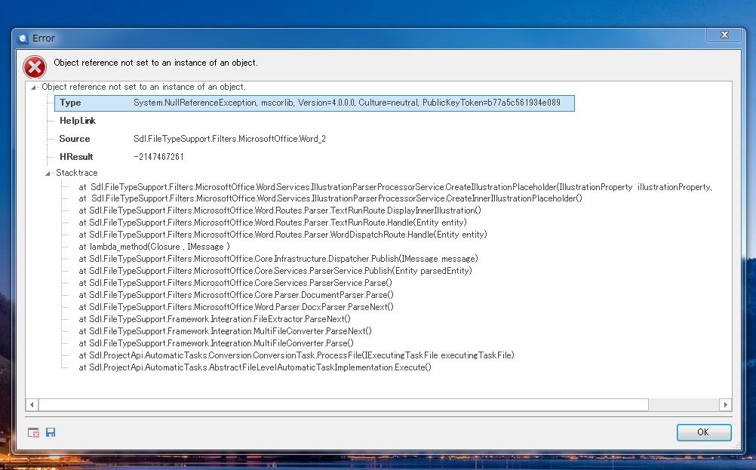This screenshot has width=756, height=470.
Task: Select the DisplayInnerIllustration stack line
Action: click(x=280, y=210)
